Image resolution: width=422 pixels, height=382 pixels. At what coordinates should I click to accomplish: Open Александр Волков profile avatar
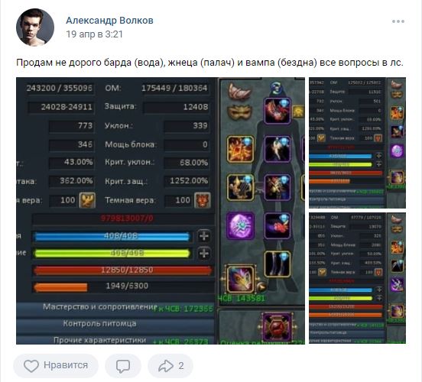pyautogui.click(x=35, y=28)
